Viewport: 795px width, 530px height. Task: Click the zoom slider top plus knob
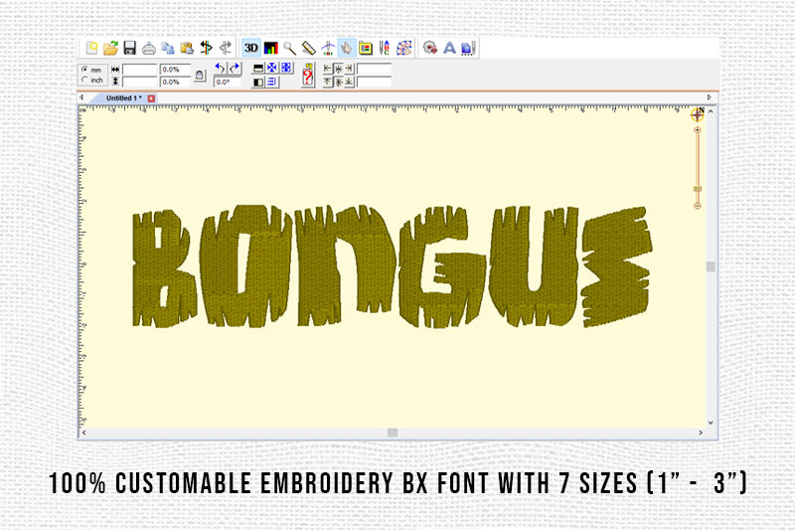(x=698, y=130)
